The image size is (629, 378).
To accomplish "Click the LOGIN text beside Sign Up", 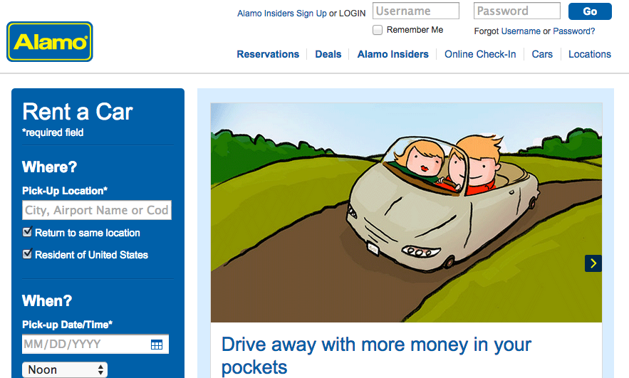I will coord(352,14).
